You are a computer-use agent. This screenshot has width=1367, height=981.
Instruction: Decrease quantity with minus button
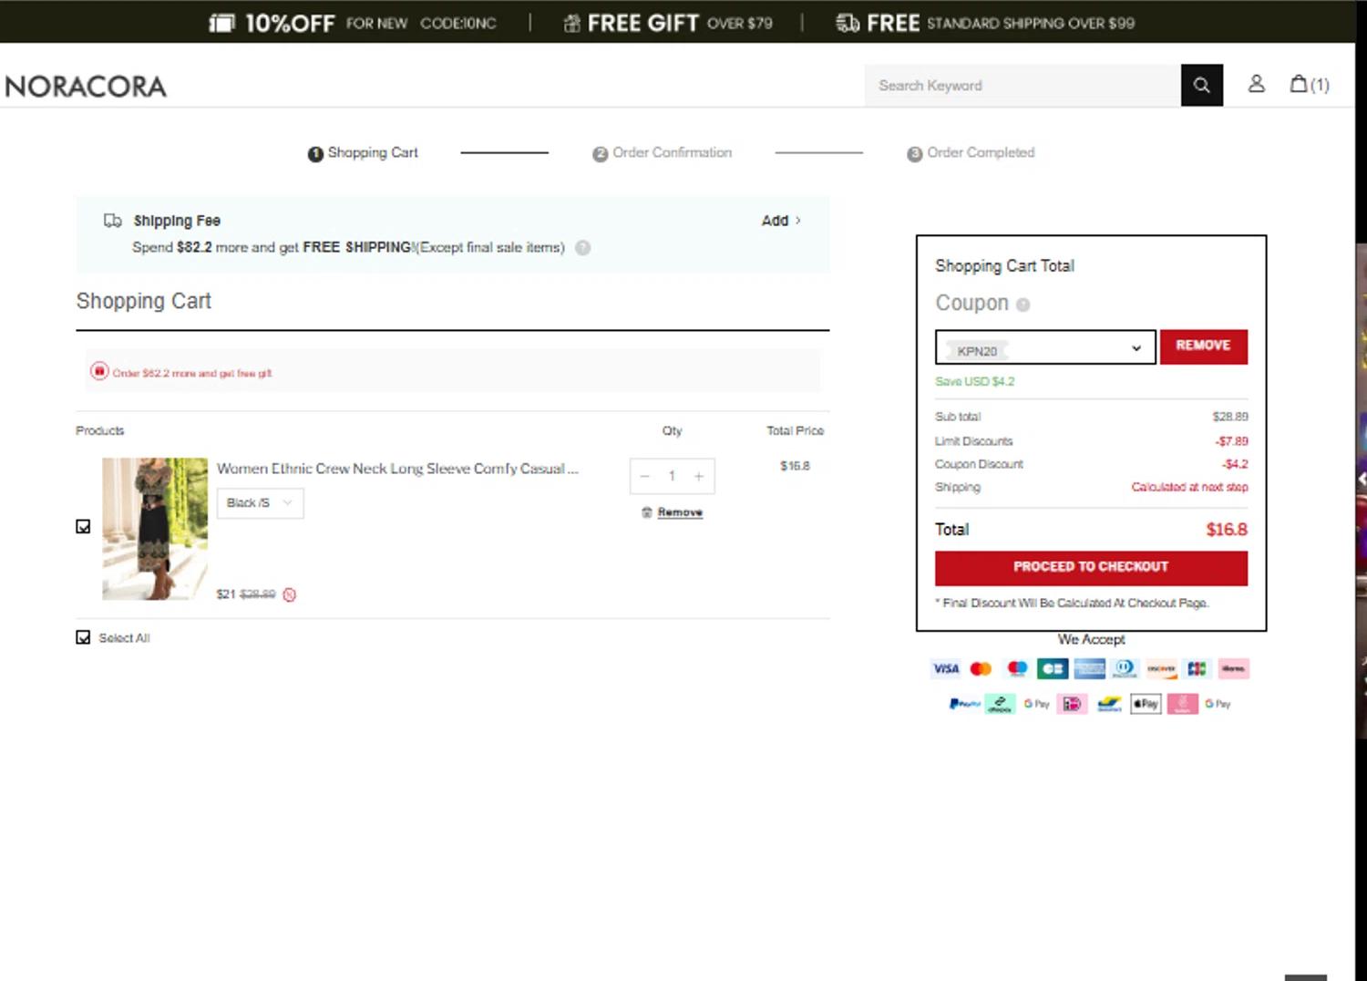pyautogui.click(x=644, y=476)
